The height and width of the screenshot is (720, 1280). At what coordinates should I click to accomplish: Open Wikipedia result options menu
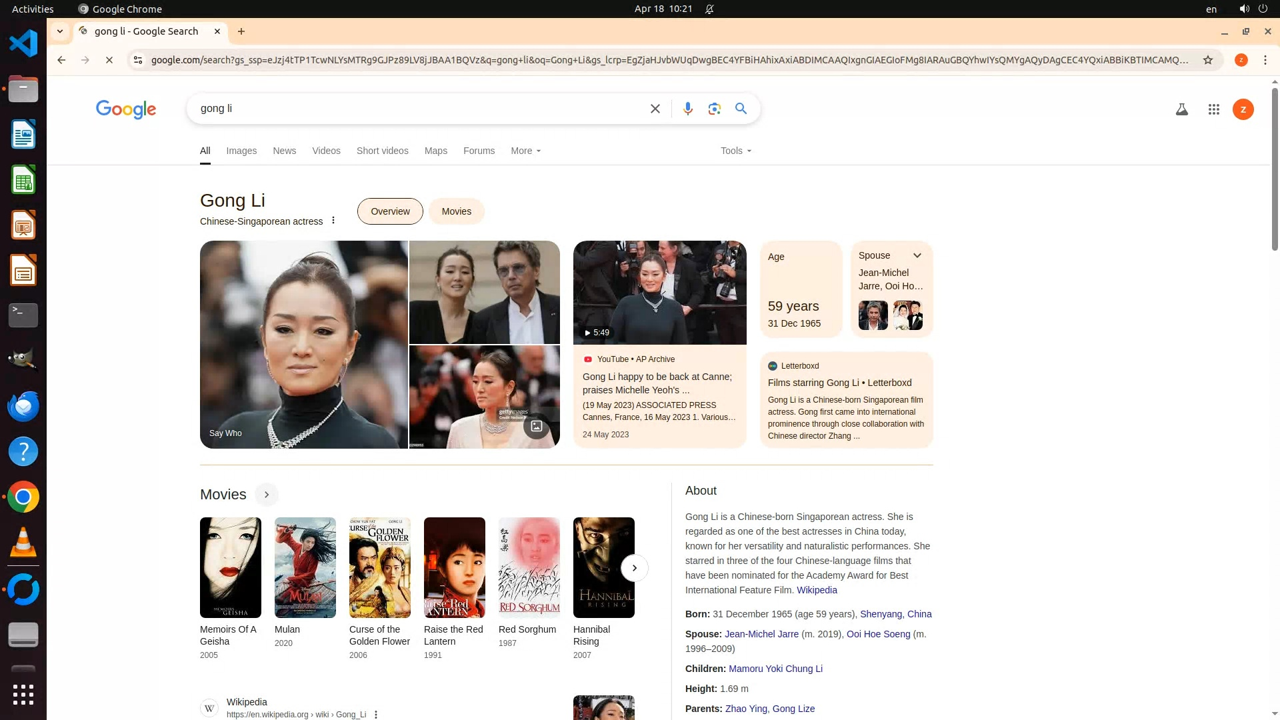[x=376, y=714]
